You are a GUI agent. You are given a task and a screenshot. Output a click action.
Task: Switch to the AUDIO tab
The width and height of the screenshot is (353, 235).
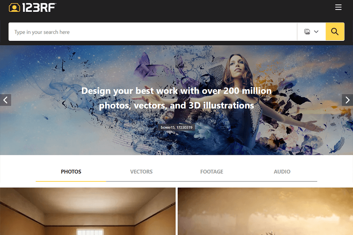coord(282,171)
